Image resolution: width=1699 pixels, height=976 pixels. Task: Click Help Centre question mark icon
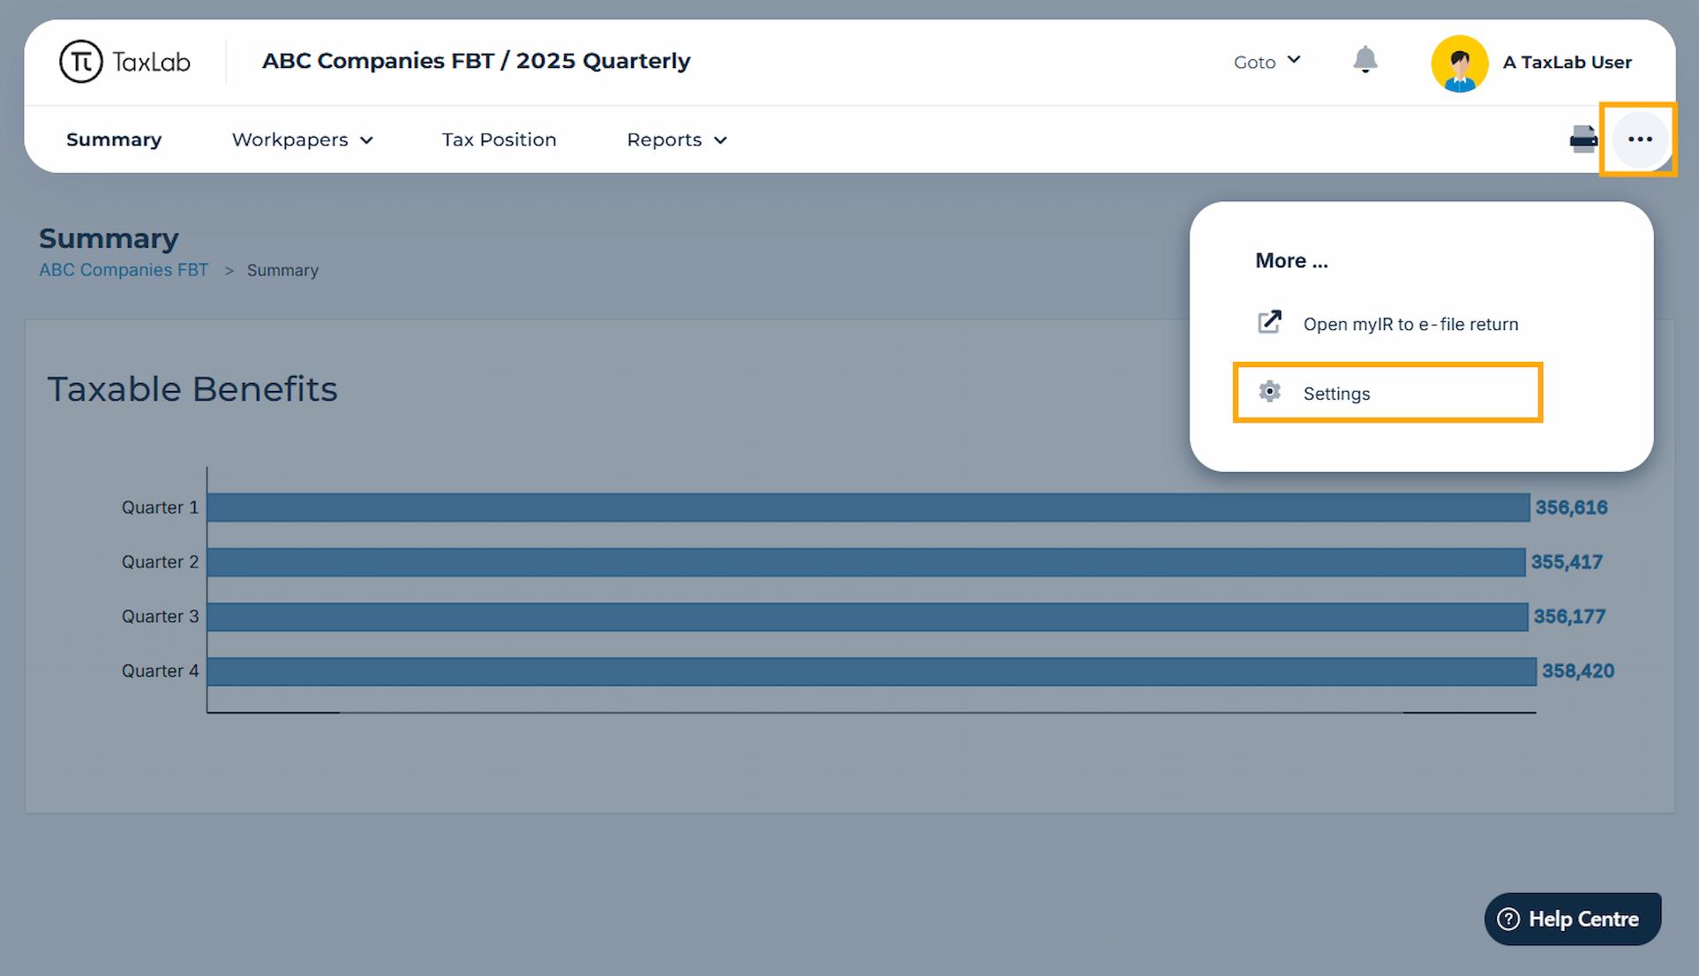click(x=1508, y=919)
